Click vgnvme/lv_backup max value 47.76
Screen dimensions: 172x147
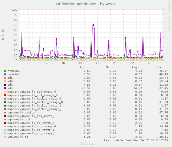click(164, 113)
